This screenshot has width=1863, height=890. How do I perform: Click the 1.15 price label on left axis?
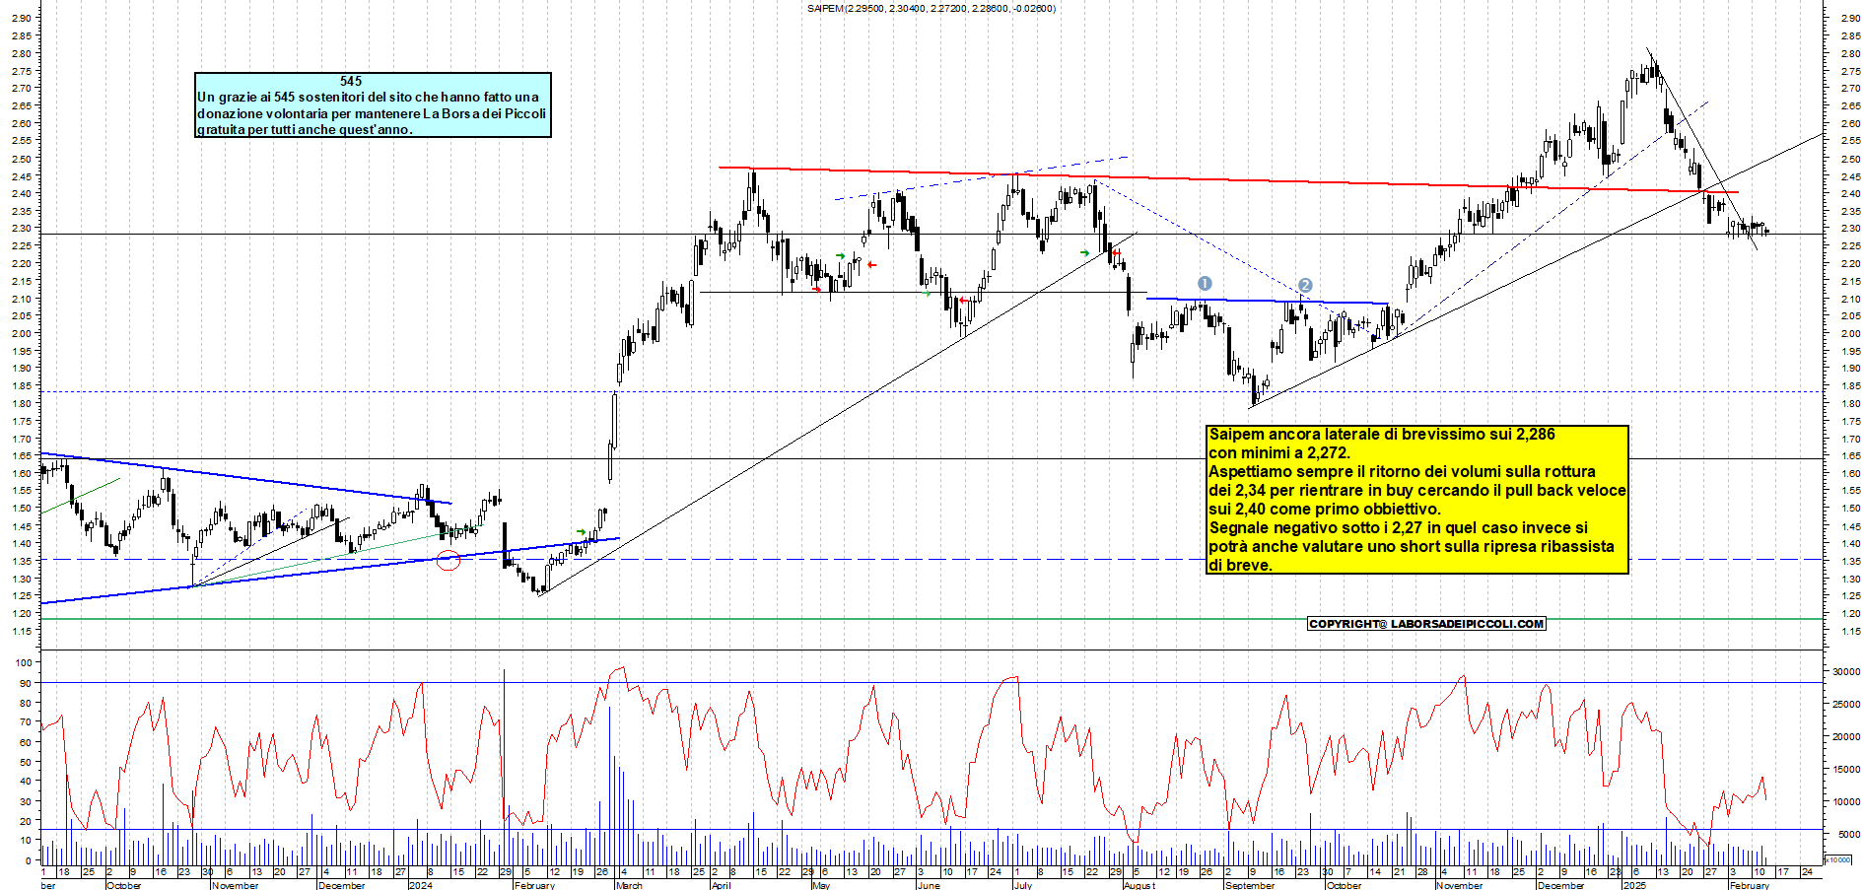22,631
